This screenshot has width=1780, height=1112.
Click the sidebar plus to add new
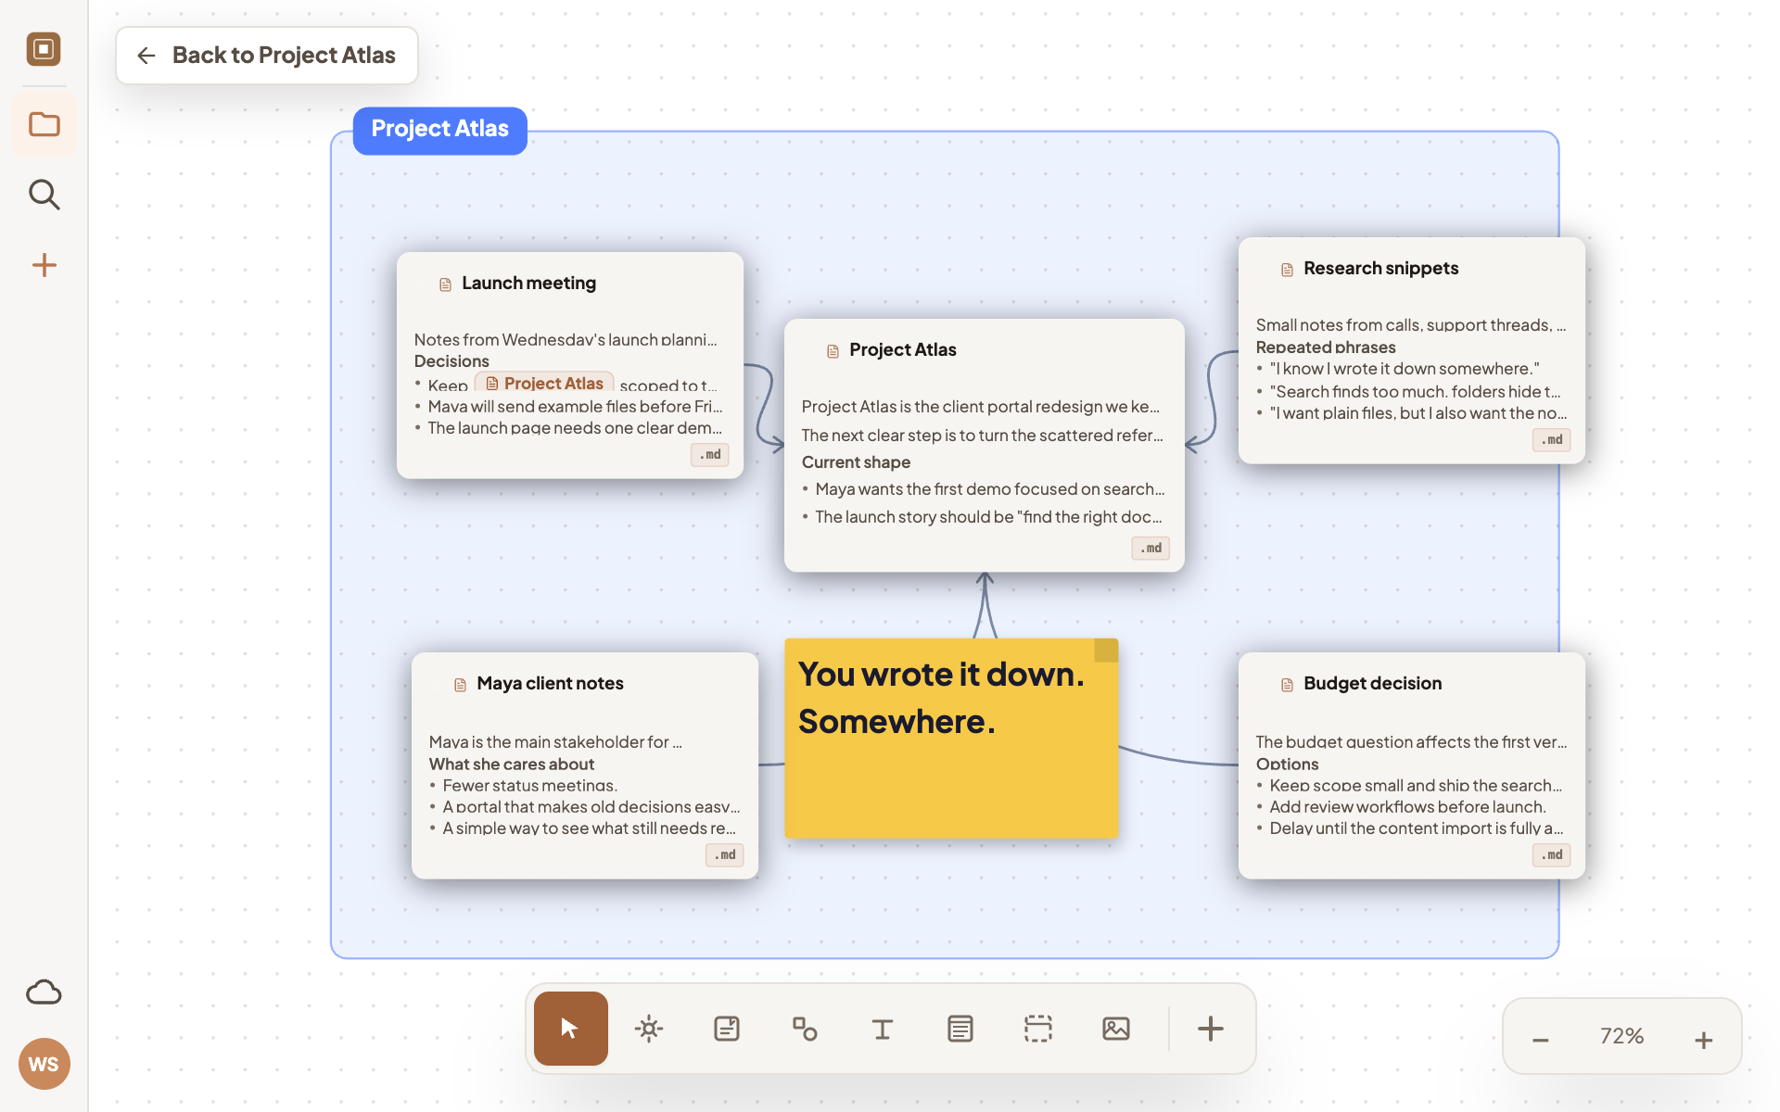point(44,266)
